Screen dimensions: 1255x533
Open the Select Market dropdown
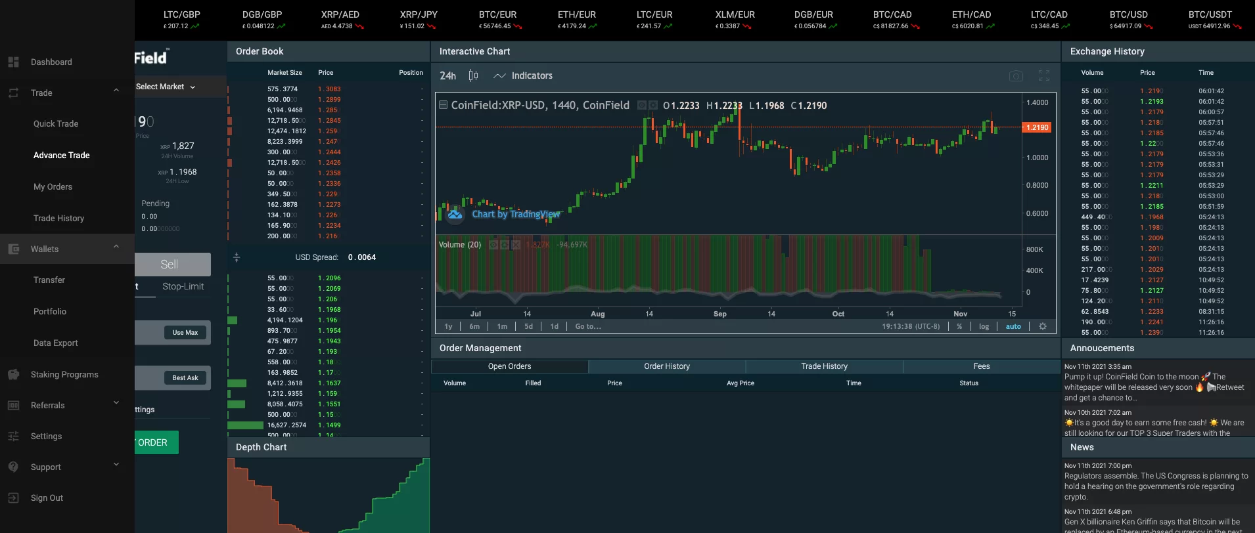pos(166,87)
